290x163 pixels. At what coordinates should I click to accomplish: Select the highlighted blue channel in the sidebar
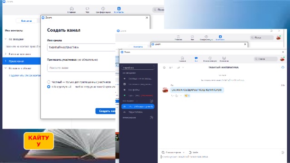tap(138, 106)
